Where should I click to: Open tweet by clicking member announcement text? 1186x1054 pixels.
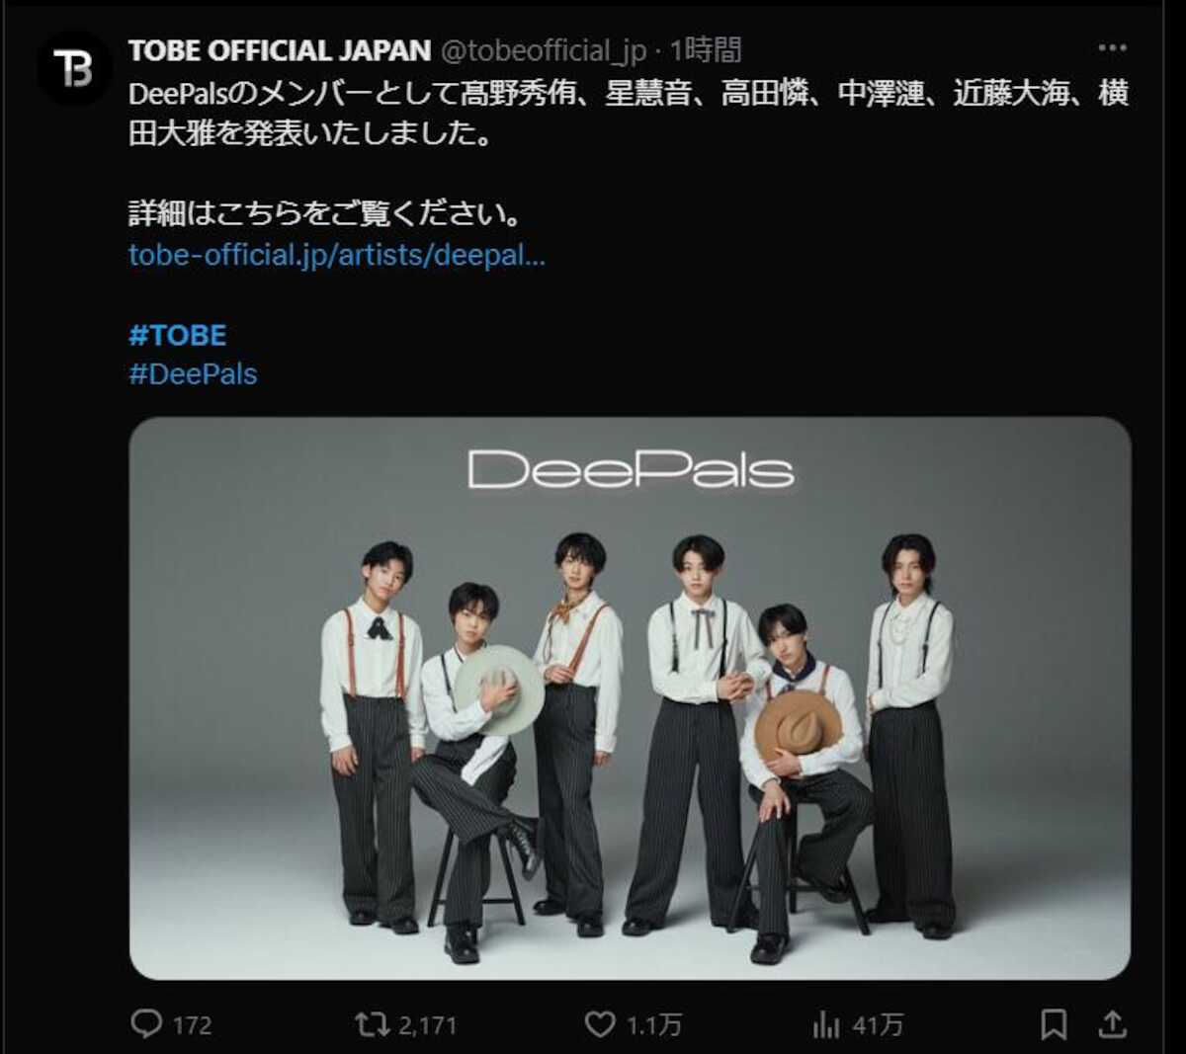629,114
